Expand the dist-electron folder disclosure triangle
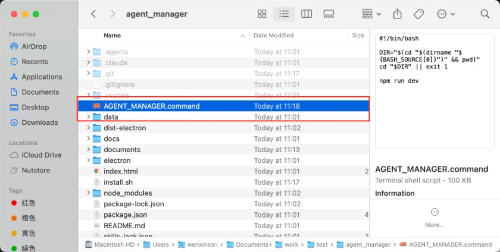The width and height of the screenshot is (500, 252). [89, 128]
